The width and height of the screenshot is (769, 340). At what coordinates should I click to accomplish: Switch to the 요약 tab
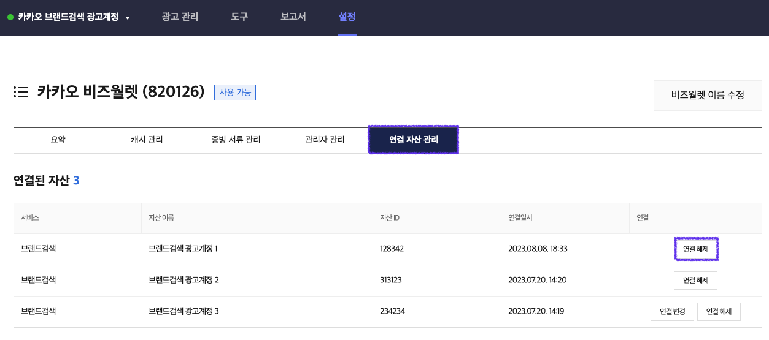click(x=58, y=140)
